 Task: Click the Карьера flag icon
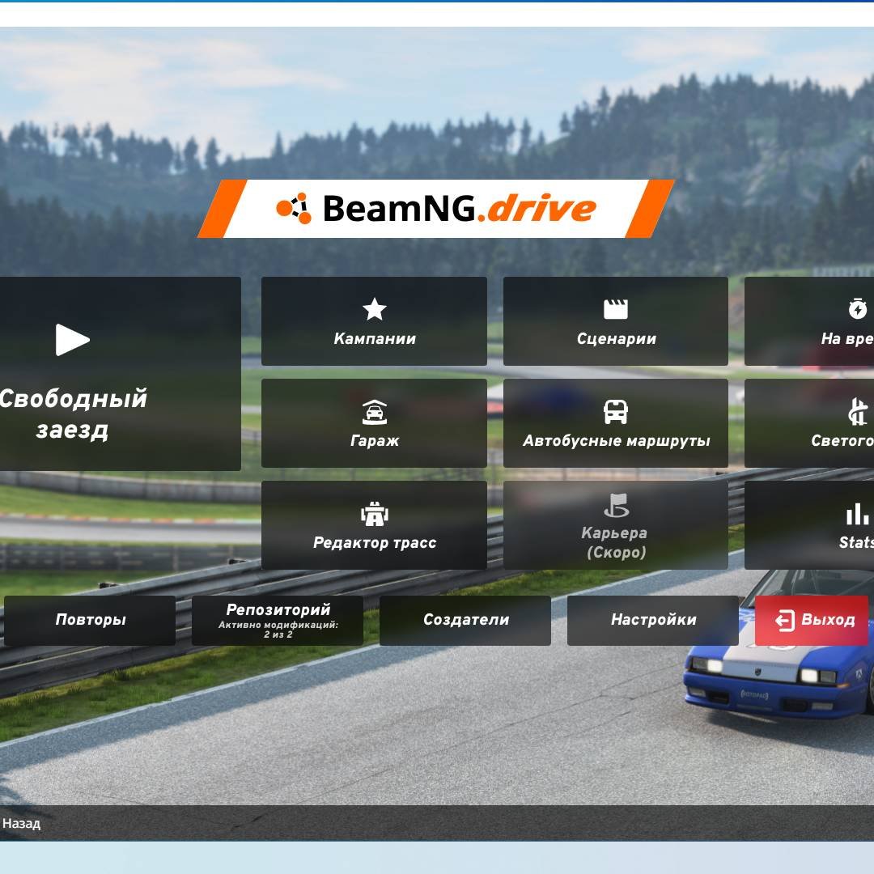click(616, 506)
